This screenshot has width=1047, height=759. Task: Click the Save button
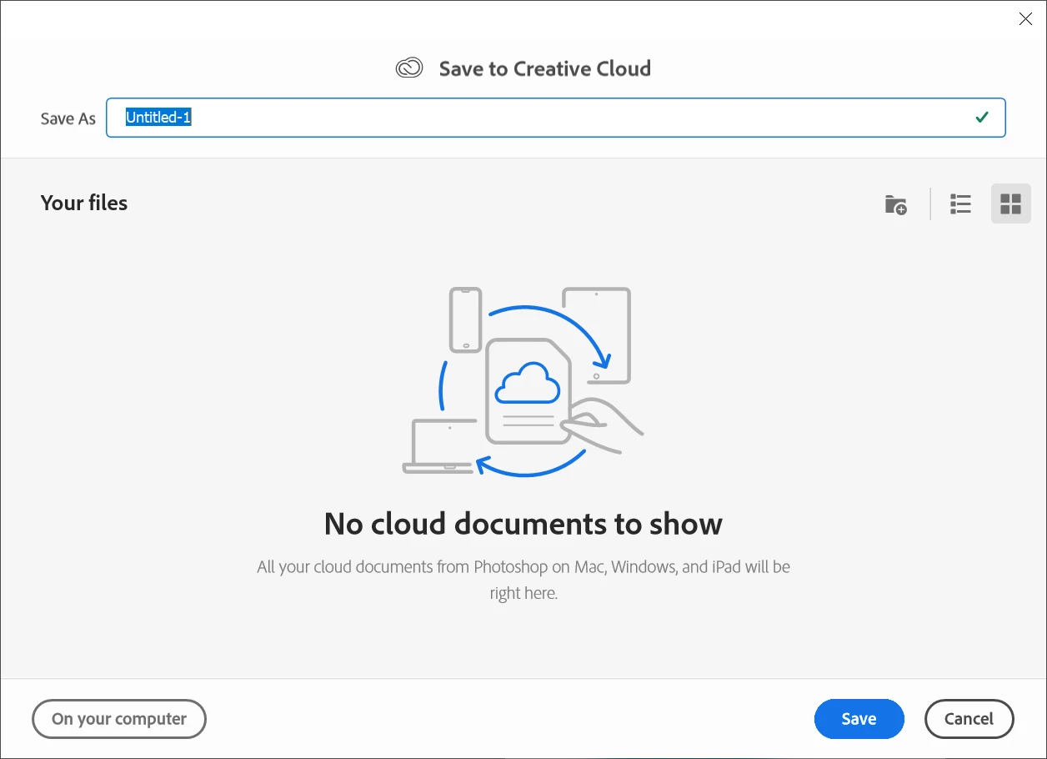pos(859,719)
